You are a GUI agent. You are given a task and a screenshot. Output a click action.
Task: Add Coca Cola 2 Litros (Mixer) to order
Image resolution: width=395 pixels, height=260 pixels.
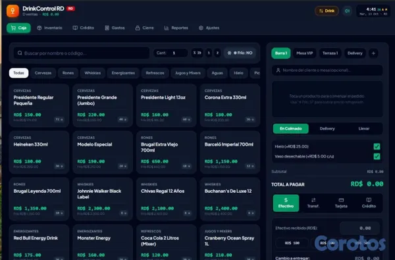tap(167, 242)
